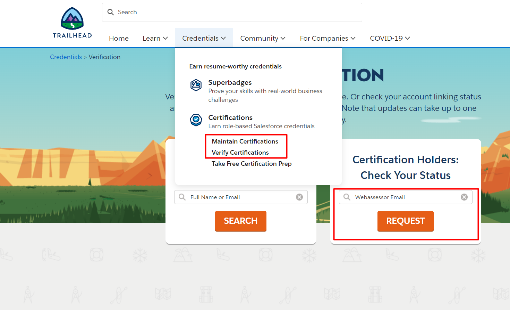Click 'Earn resume-worthy credentials' heading
The image size is (510, 310).
(235, 66)
